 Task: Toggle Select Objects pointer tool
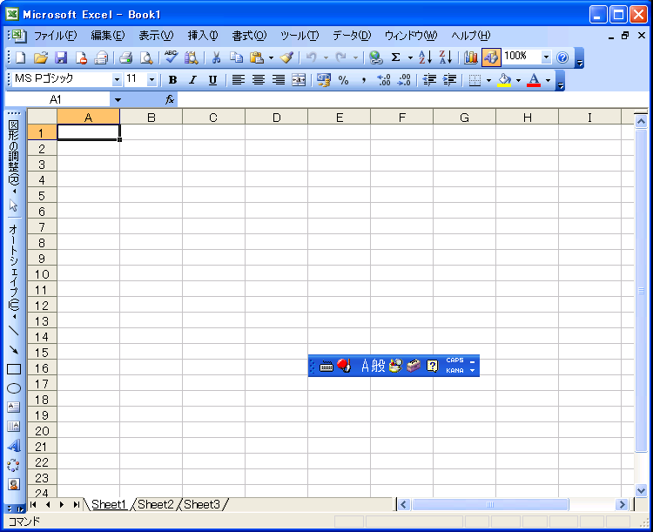(14, 205)
